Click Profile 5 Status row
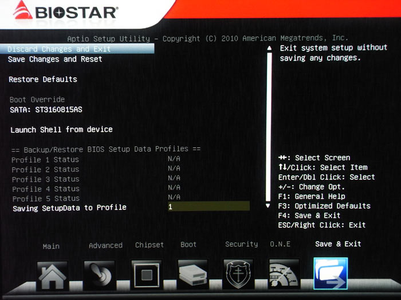Screen dimensions: 401x300 [96, 198]
